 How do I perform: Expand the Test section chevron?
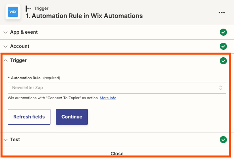point(6,140)
